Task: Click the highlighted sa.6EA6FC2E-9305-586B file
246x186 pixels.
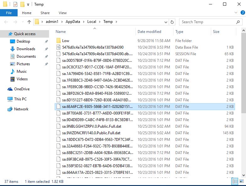Action: click(145, 106)
